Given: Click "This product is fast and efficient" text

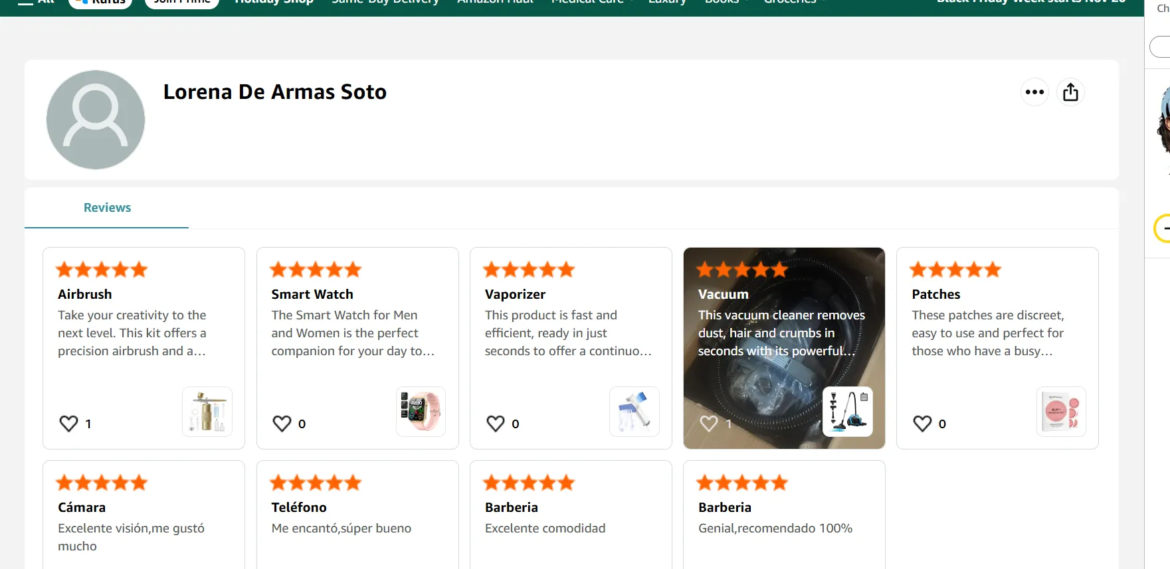Looking at the screenshot, I should (568, 333).
